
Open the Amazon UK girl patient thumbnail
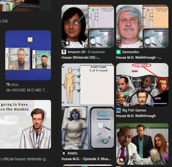tap(88, 26)
